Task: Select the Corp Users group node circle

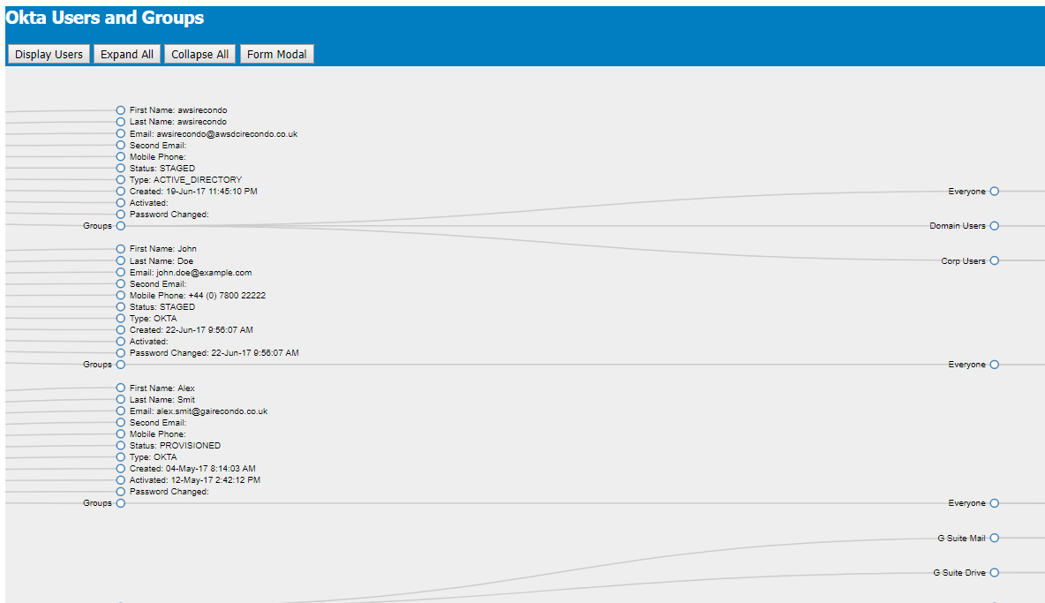Action: 995,260
